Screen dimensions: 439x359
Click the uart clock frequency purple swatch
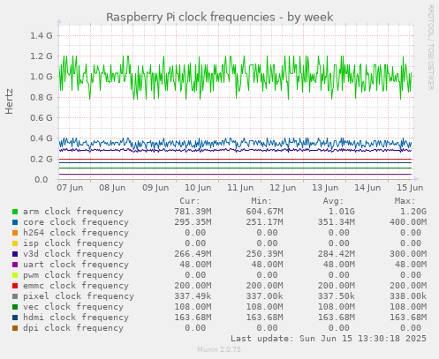(x=15, y=265)
